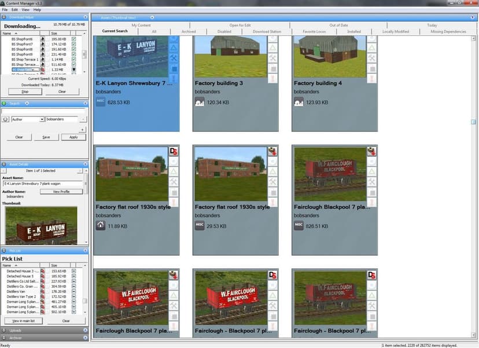Open the Edit menu

[14, 10]
